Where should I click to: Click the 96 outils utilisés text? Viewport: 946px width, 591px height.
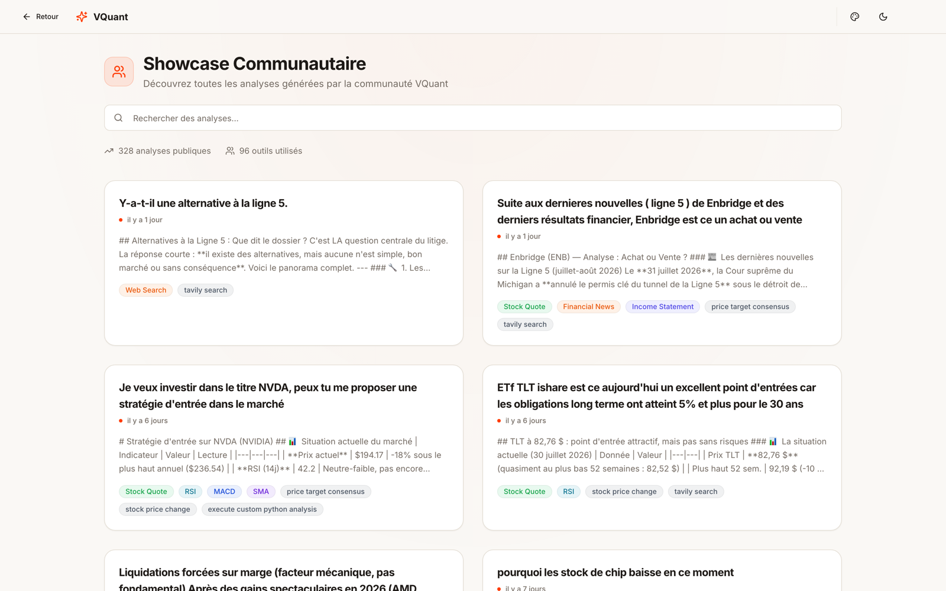(271, 151)
